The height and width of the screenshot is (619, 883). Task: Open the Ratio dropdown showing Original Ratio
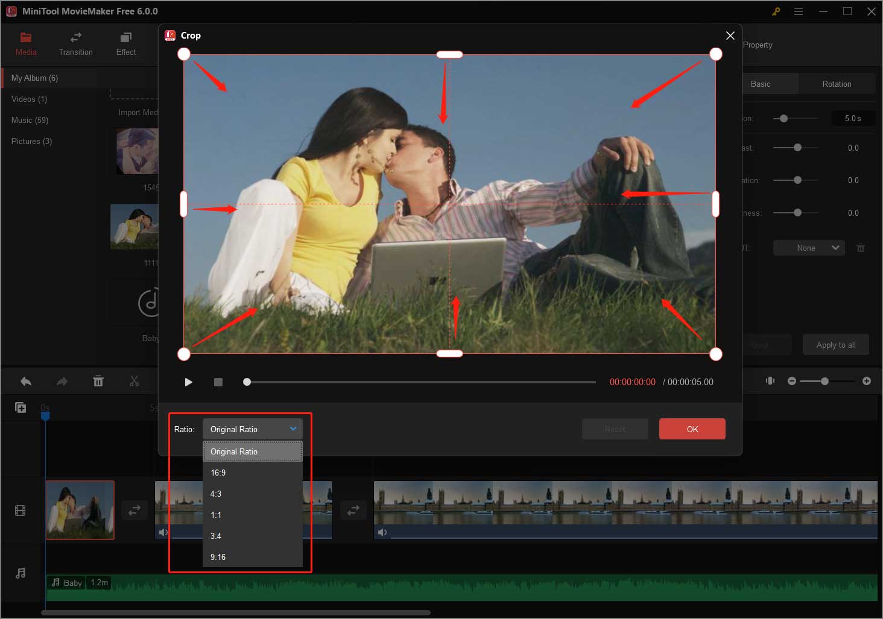252,429
